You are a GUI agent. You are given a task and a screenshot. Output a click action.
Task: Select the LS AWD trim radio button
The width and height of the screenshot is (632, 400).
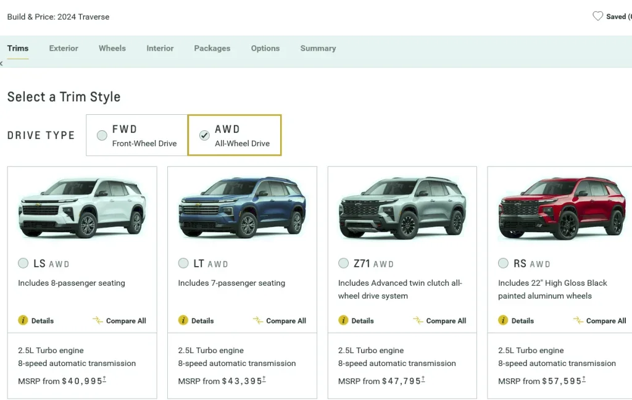click(23, 264)
